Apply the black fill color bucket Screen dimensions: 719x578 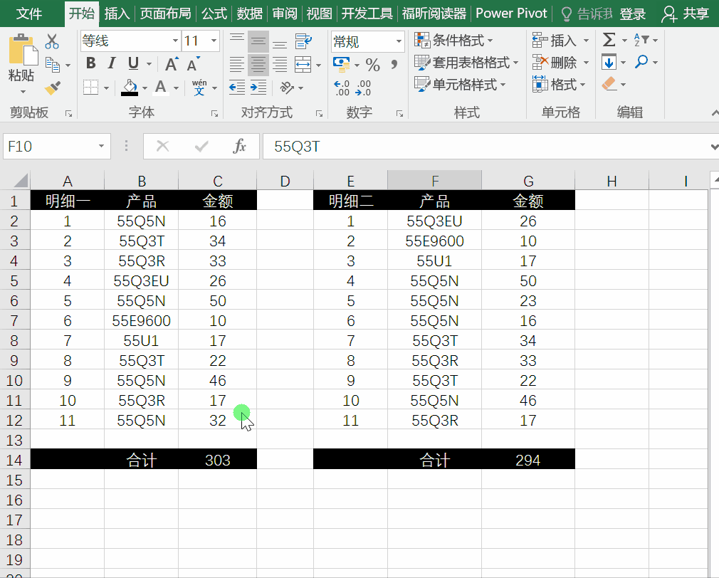pyautogui.click(x=130, y=87)
